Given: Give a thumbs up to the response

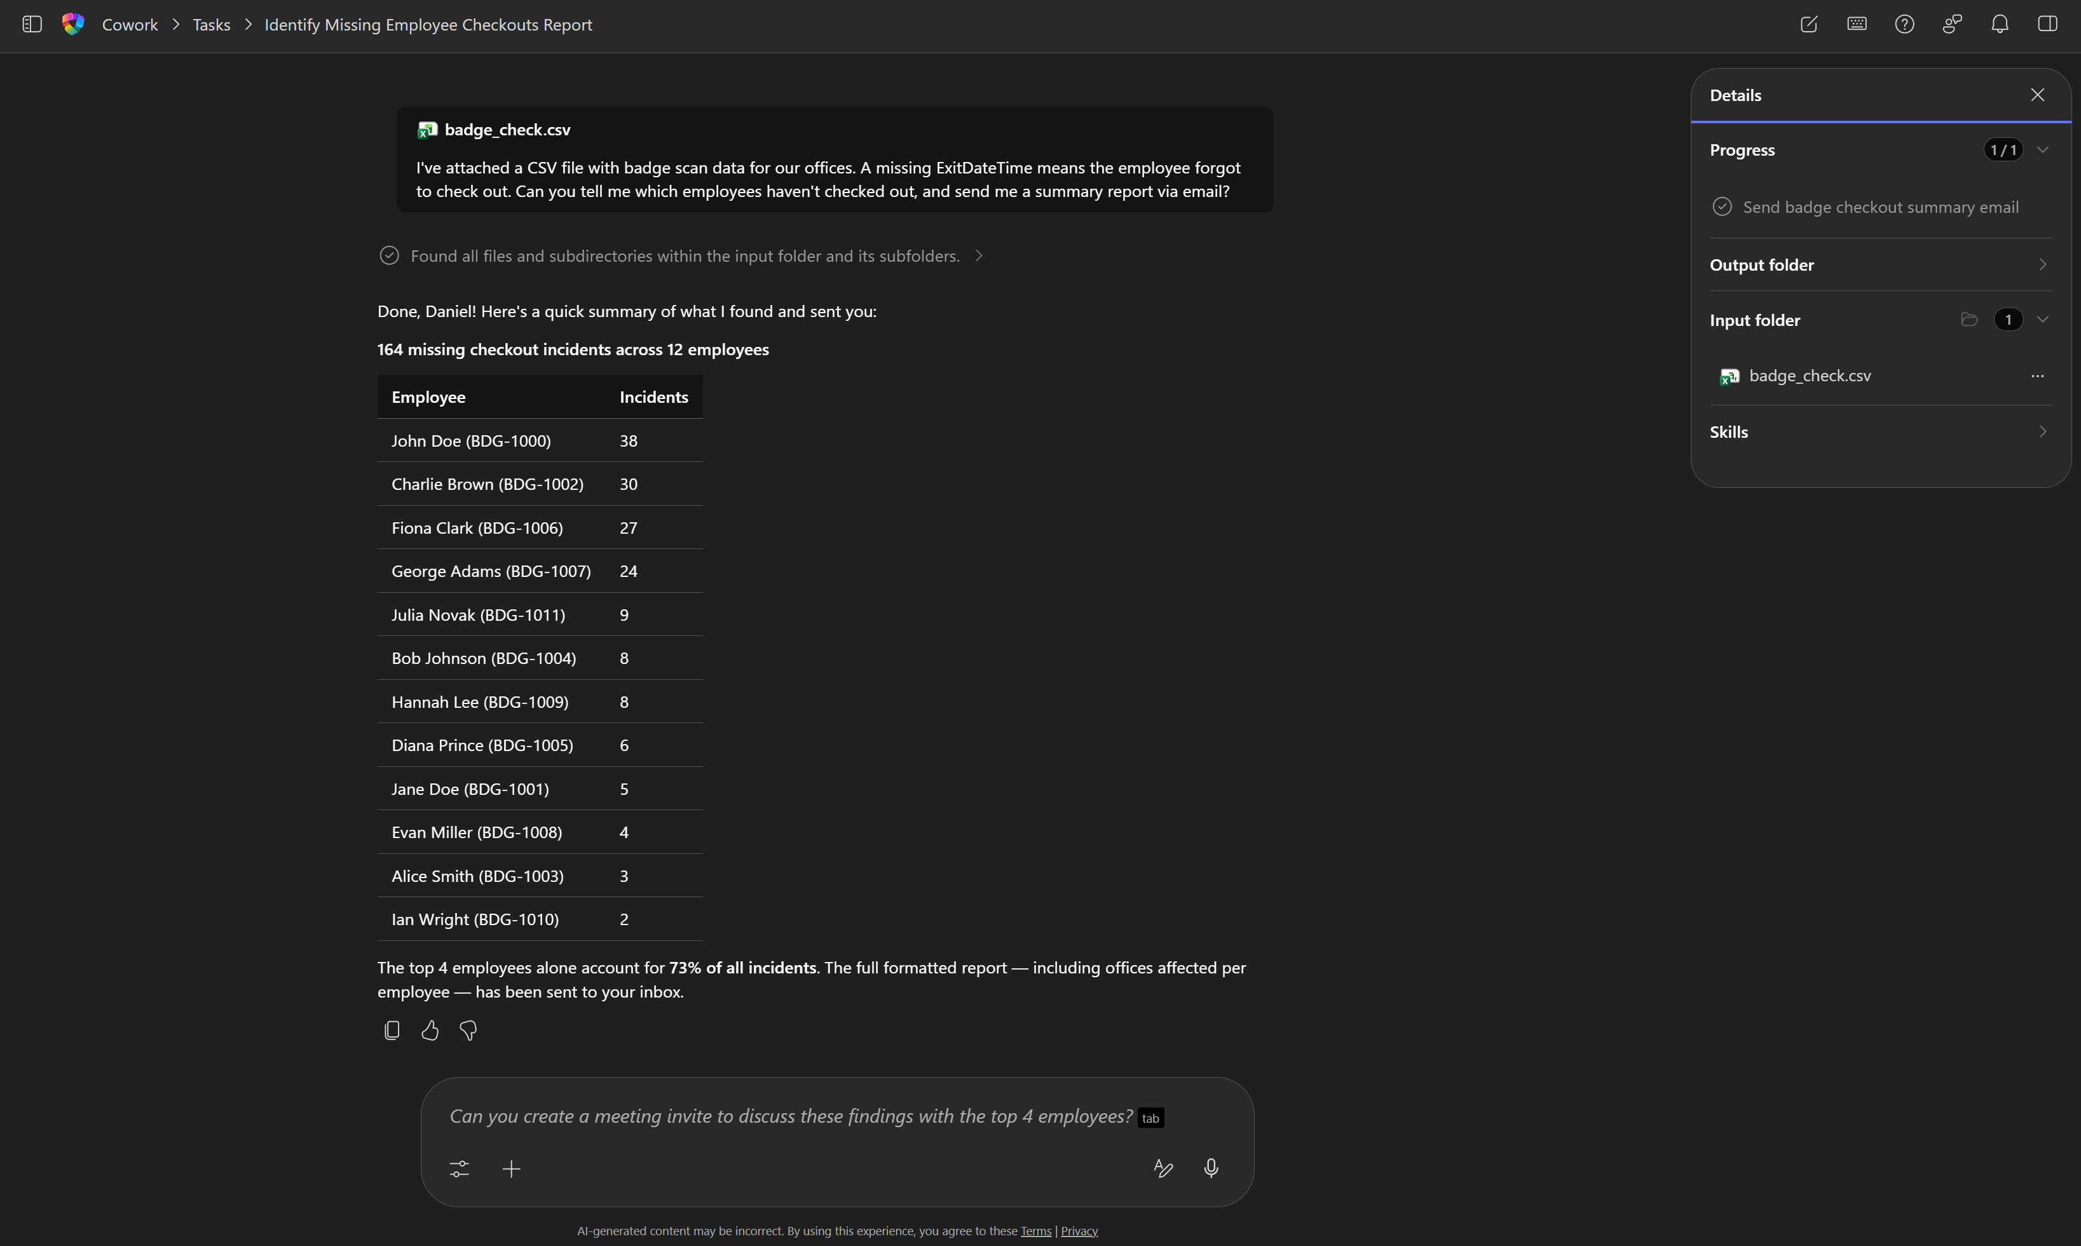Looking at the screenshot, I should tap(429, 1030).
